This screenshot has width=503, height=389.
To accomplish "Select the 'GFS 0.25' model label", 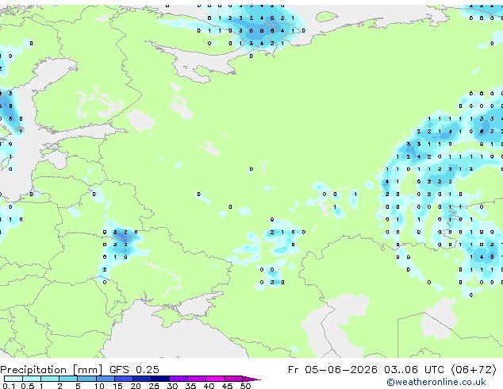I will tap(134, 370).
